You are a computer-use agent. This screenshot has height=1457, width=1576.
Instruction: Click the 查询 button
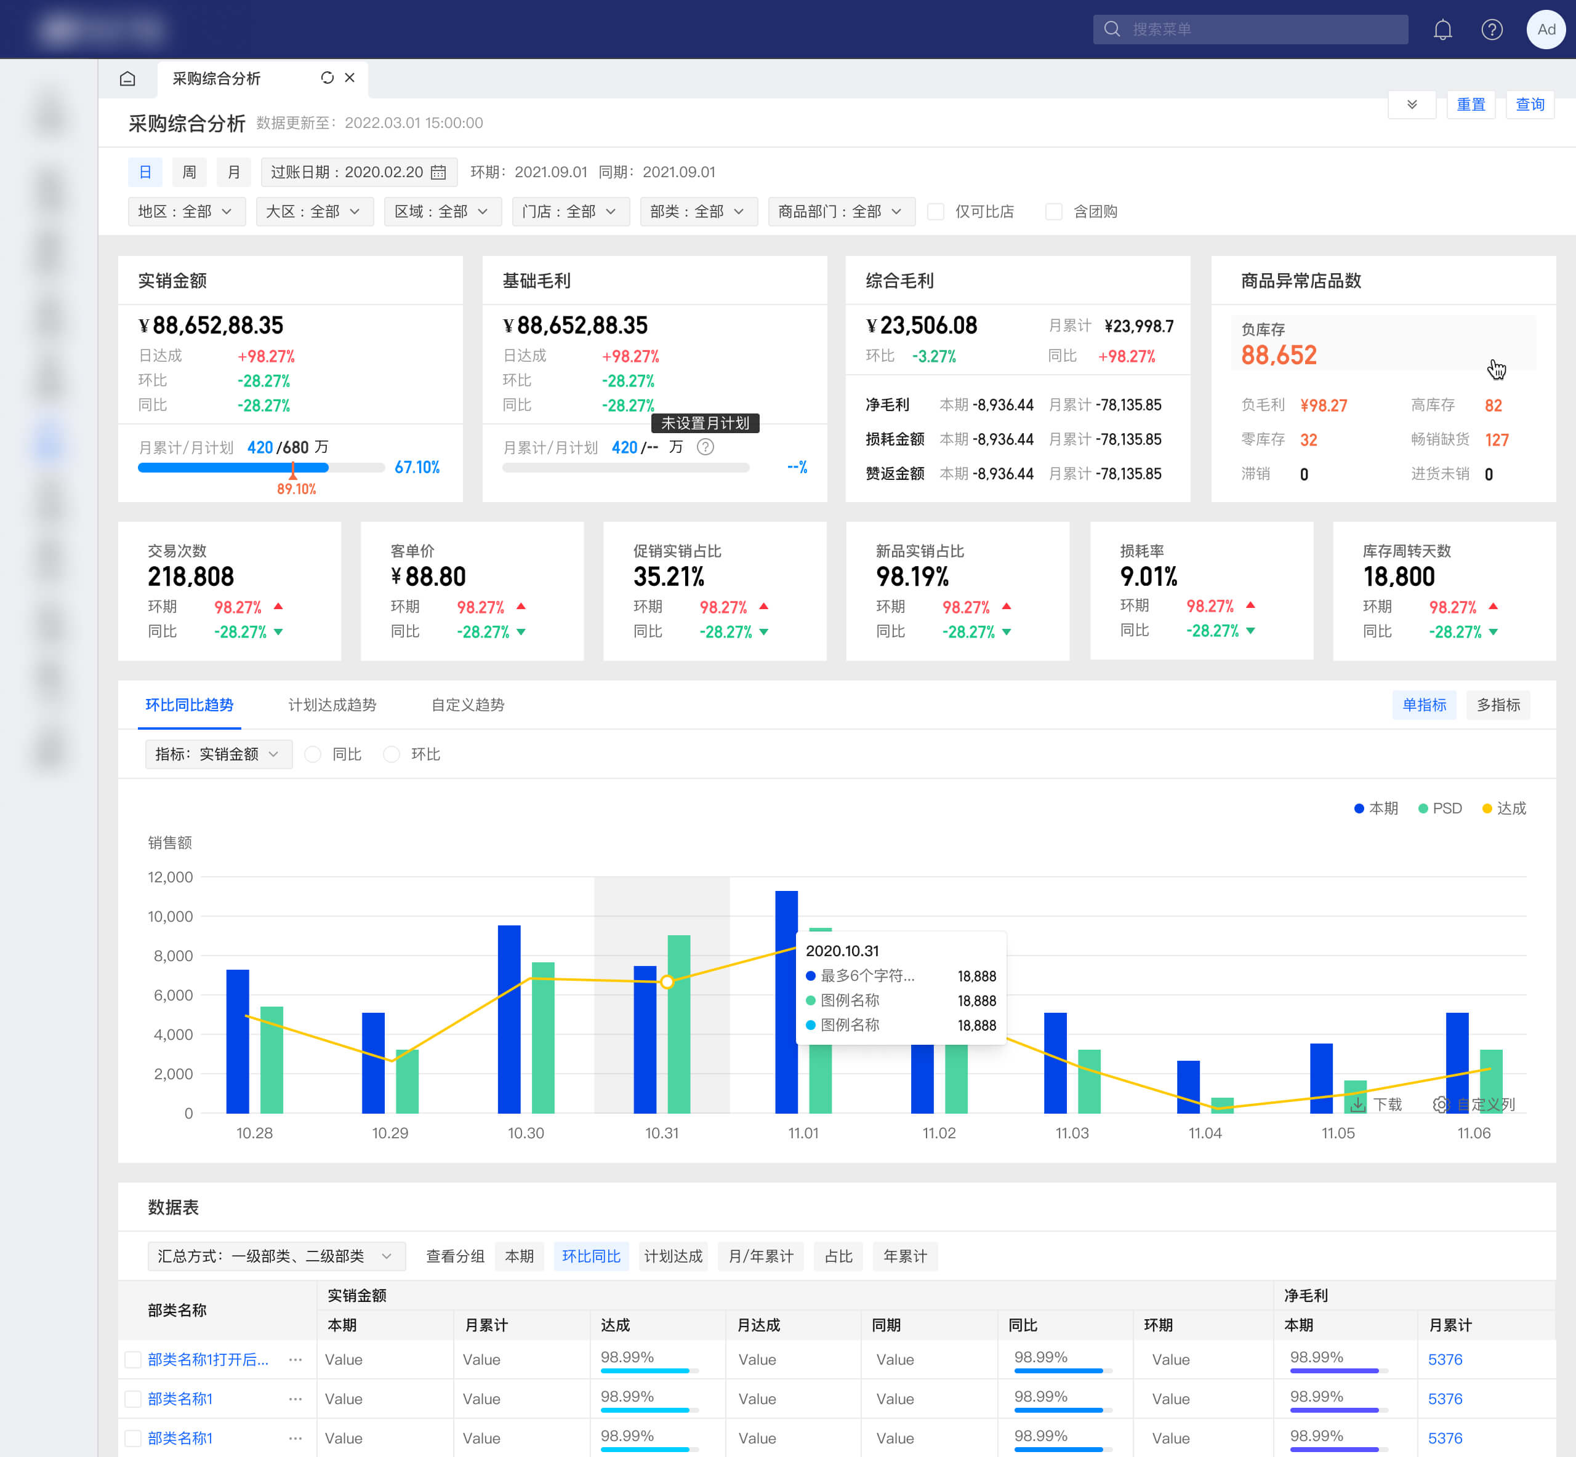point(1529,104)
